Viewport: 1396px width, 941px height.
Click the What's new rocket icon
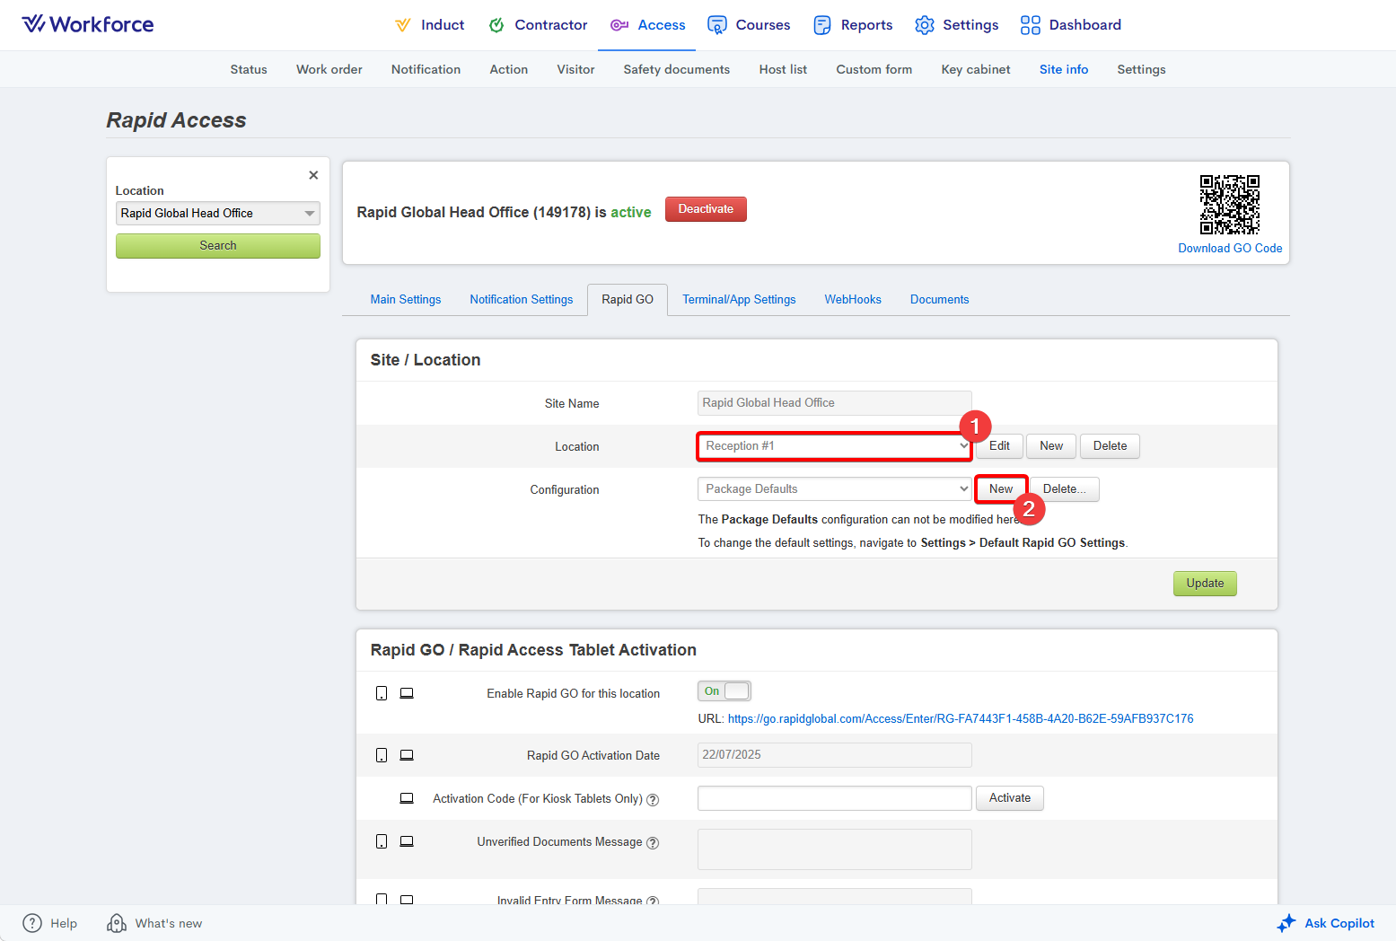click(x=117, y=923)
